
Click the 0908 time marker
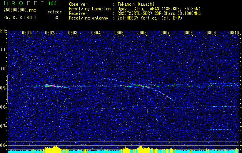[188, 33]
